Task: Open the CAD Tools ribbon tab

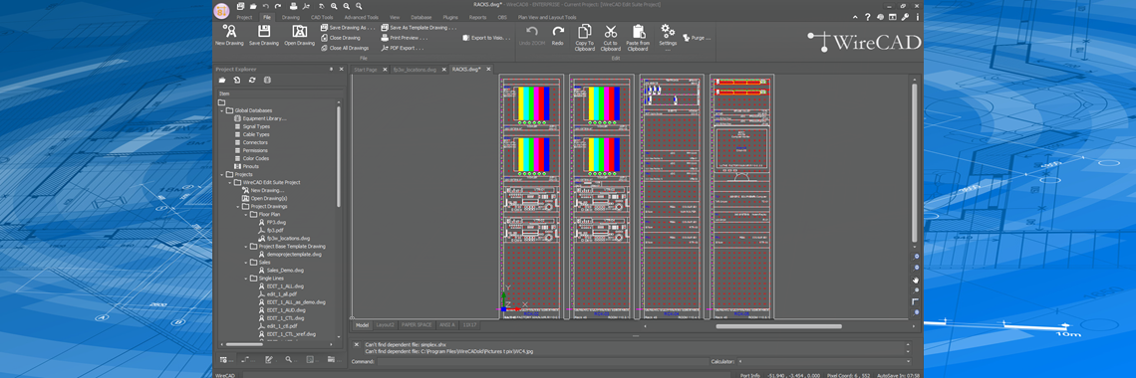Action: pyautogui.click(x=322, y=17)
